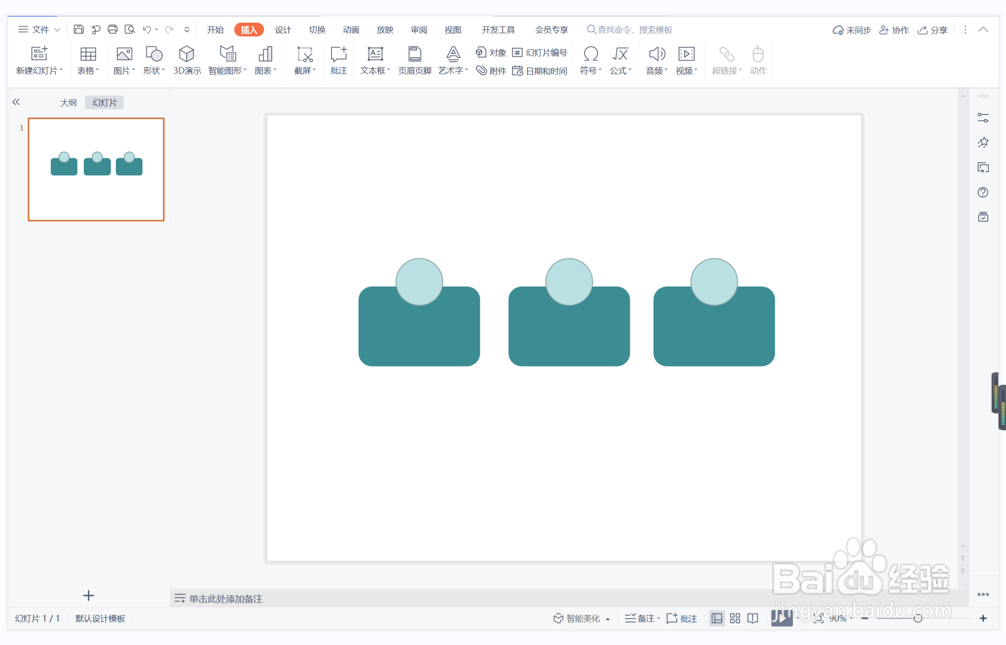Click the zoom slider handle
1006x645 pixels.
pyautogui.click(x=918, y=618)
